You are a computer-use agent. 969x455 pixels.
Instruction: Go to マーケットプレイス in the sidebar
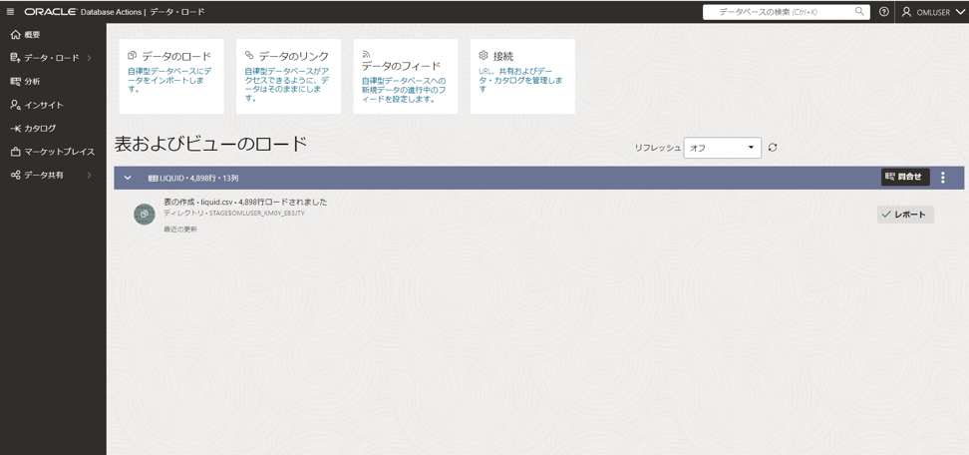pos(59,152)
